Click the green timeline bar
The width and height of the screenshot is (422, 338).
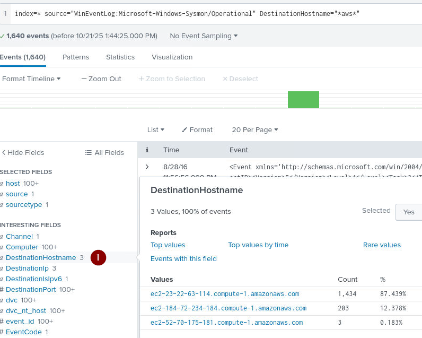pyautogui.click(x=303, y=100)
